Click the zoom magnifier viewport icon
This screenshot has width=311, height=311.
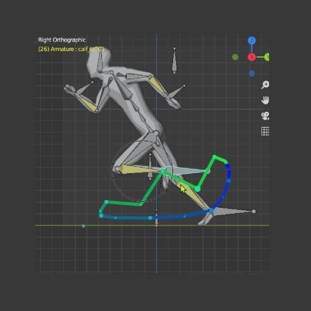point(265,84)
